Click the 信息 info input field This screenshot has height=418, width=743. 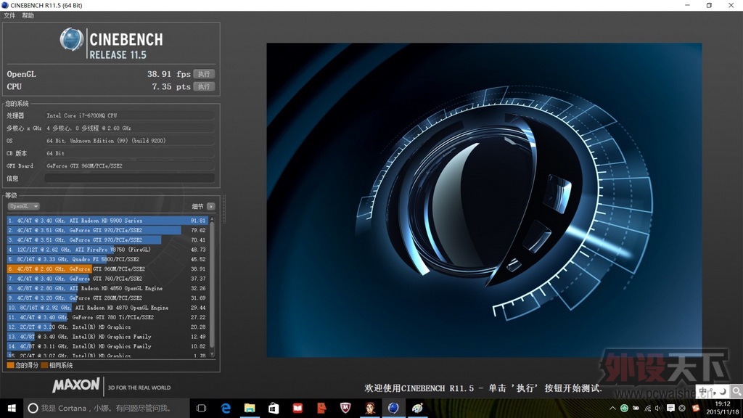(x=129, y=179)
